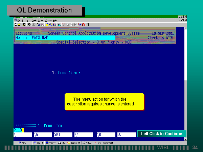Click the vertical scrollbar up arrow
The image size is (203, 152).
click(x=186, y=28)
